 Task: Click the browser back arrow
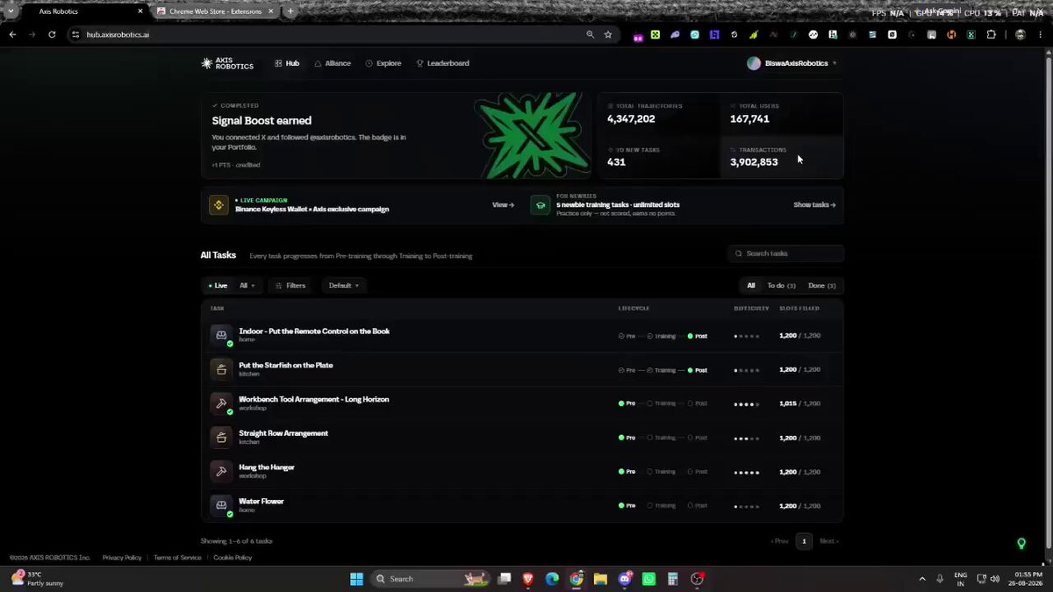pyautogui.click(x=12, y=34)
